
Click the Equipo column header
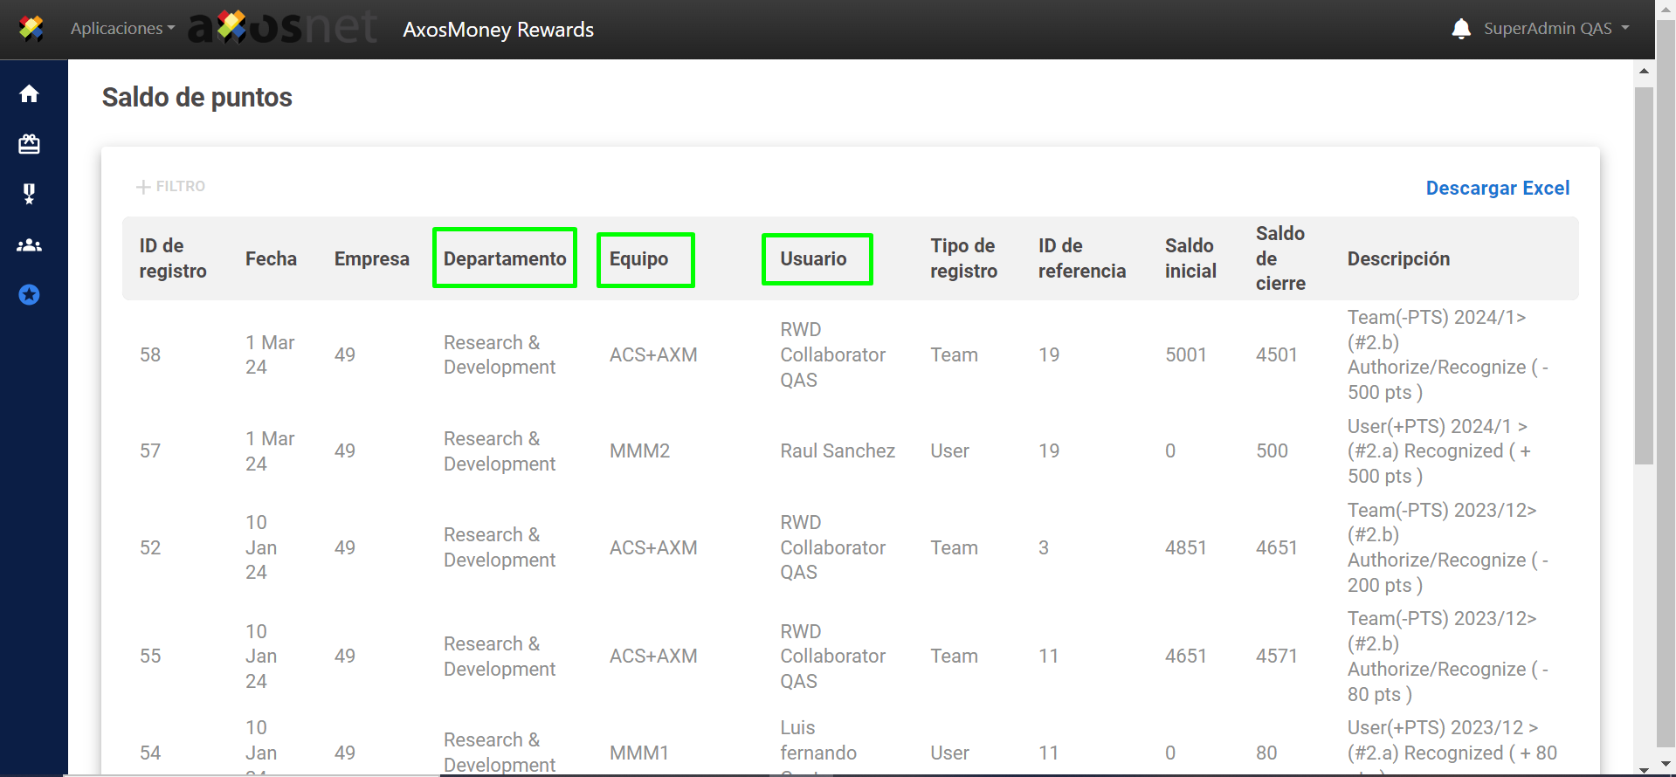coord(639,258)
